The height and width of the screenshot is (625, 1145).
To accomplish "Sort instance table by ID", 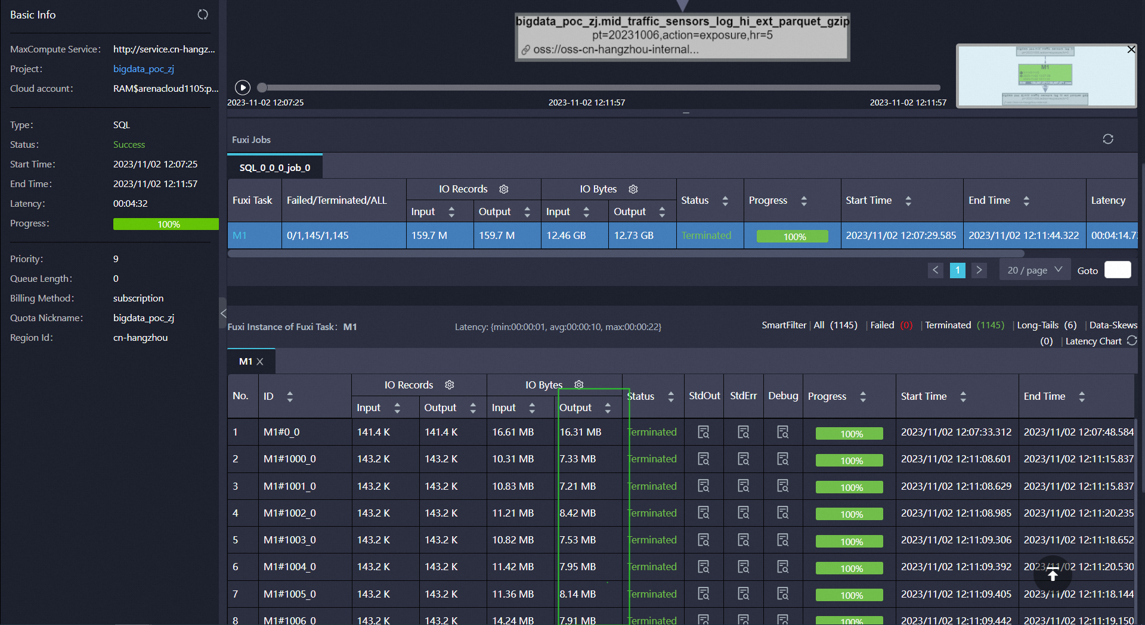I will [290, 396].
